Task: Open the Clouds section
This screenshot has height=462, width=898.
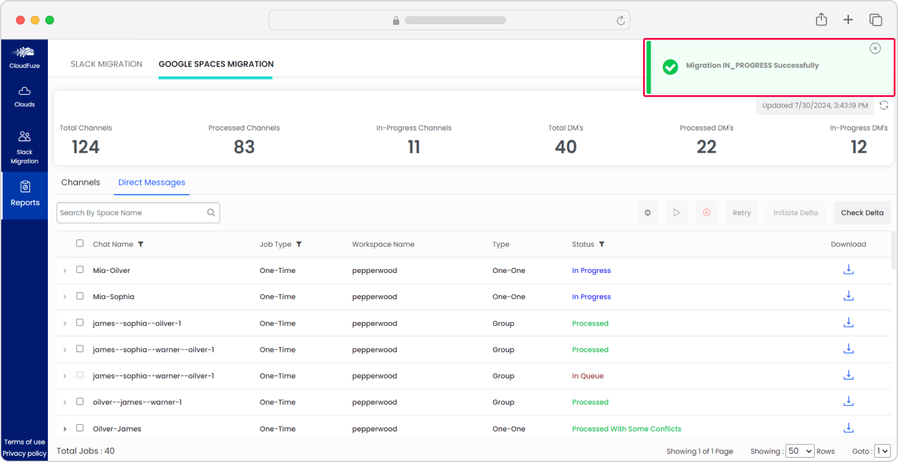Action: (x=25, y=97)
